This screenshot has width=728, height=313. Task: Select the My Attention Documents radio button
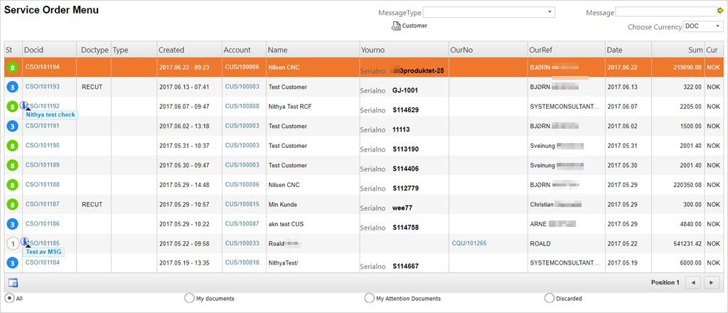[x=369, y=298]
